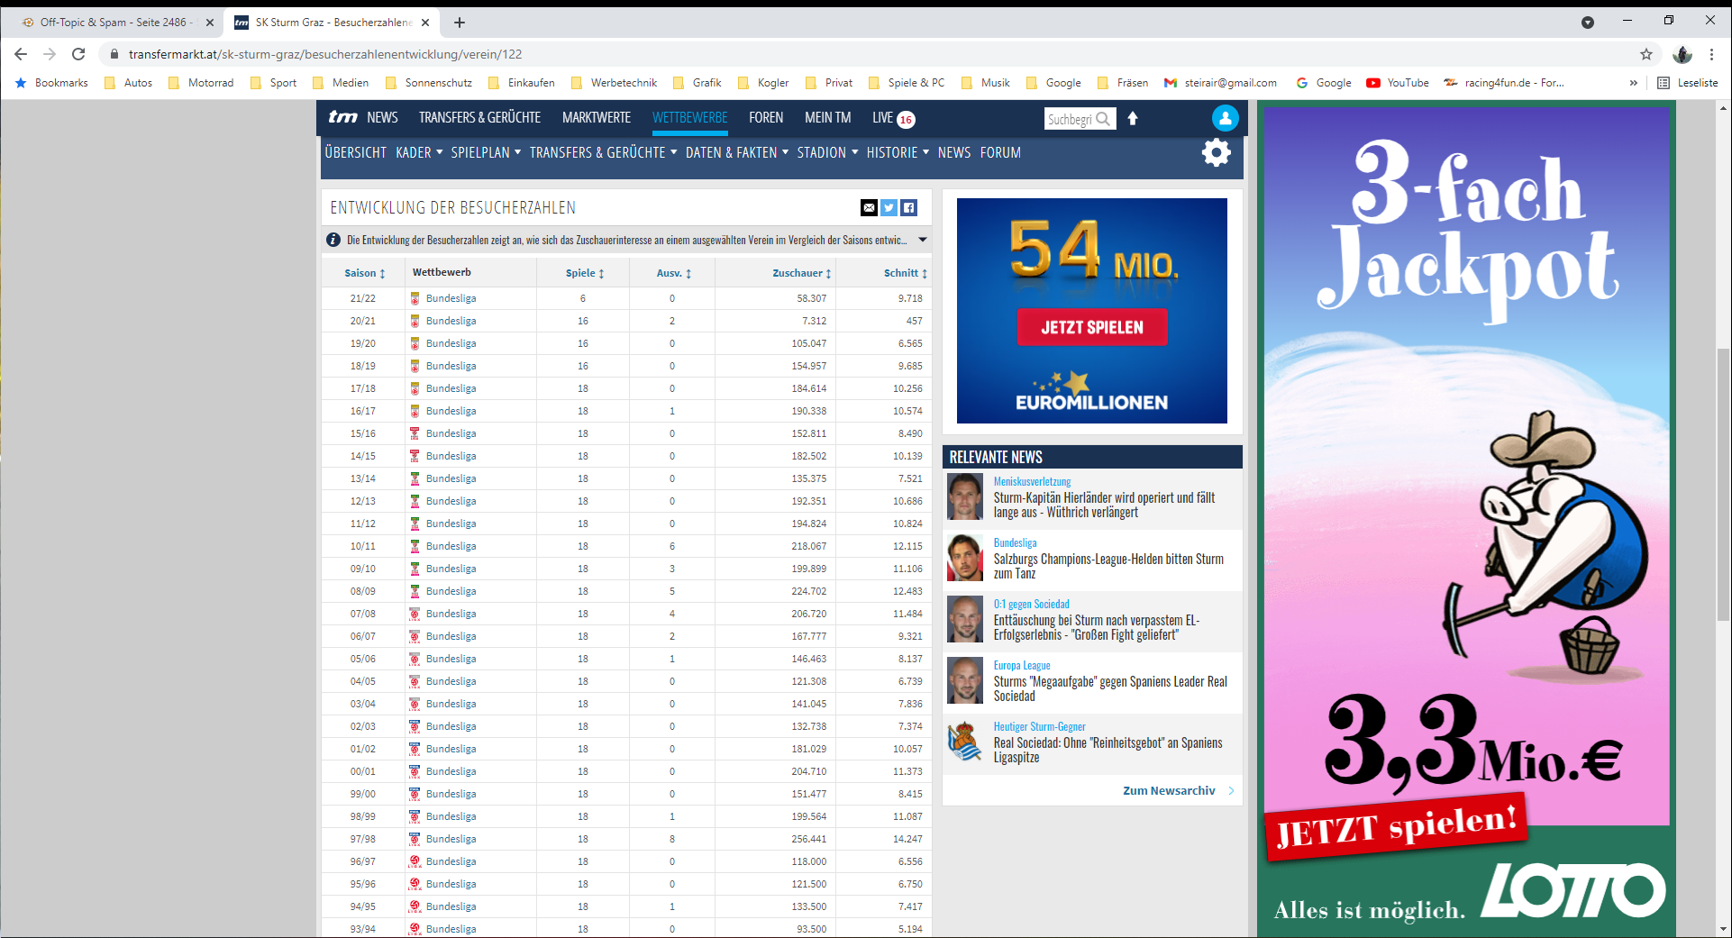
Task: Read news Salzburgs Champions-League-Helden bitten Sturm
Action: [1108, 566]
